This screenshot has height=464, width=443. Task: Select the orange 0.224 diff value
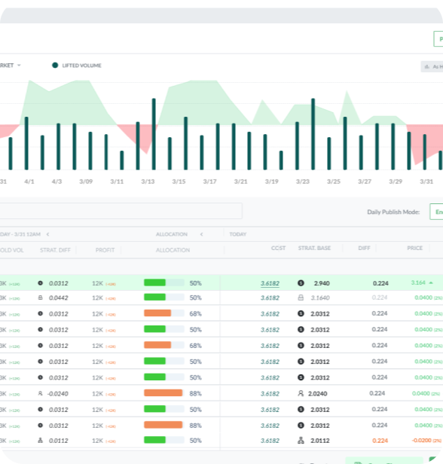point(380,441)
